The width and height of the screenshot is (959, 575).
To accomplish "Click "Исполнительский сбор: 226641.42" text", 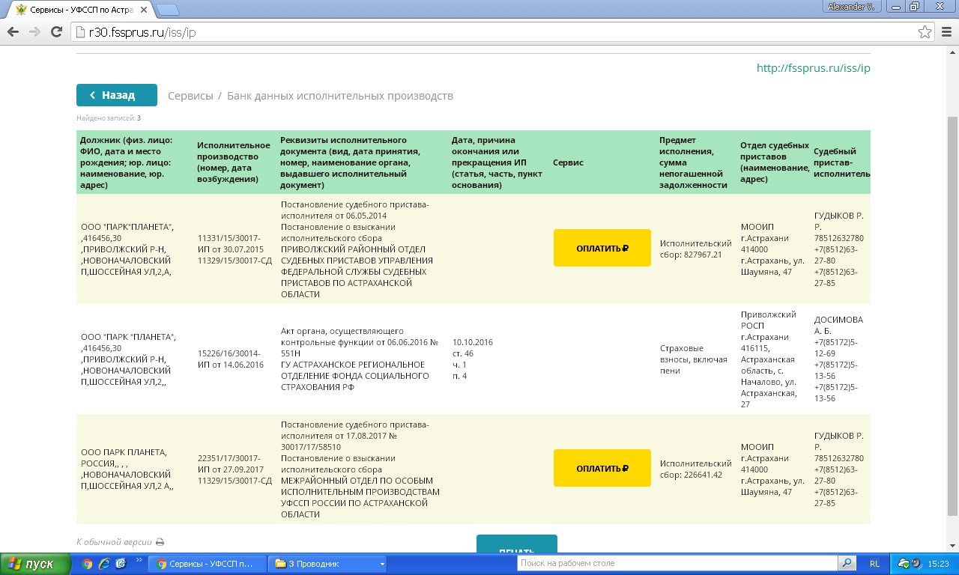I will click(695, 469).
